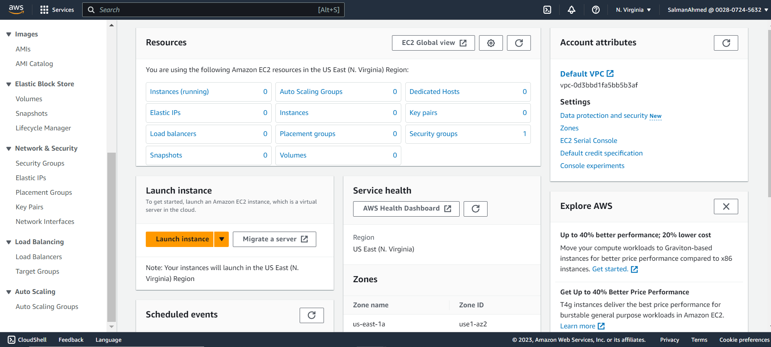Refresh Service health panel

[475, 209]
